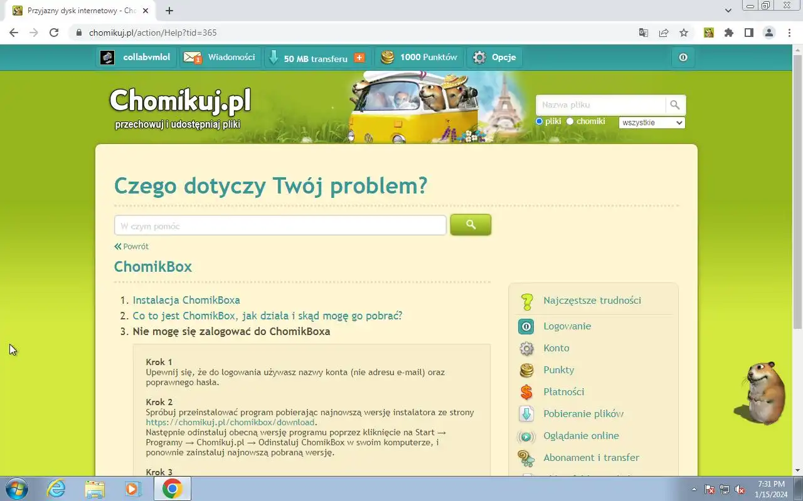This screenshot has width=803, height=501.
Task: Click the Pobieranie plików download icon
Action: click(x=526, y=414)
